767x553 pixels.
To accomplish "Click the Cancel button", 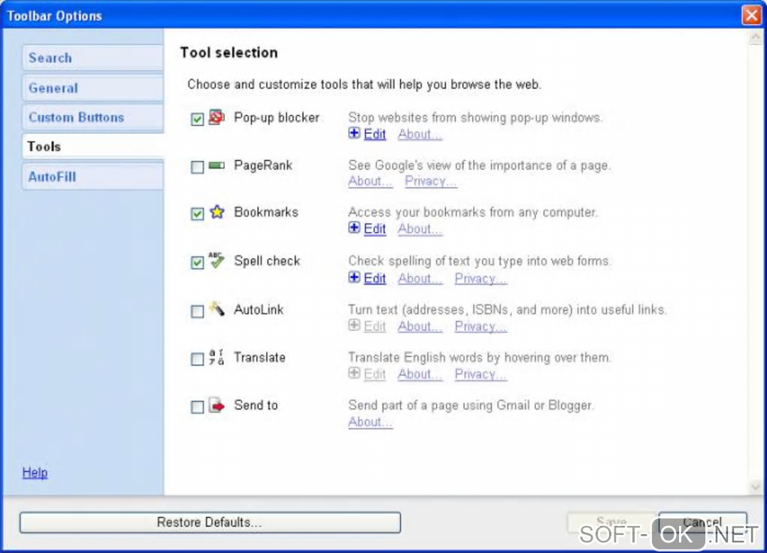I will (x=702, y=522).
